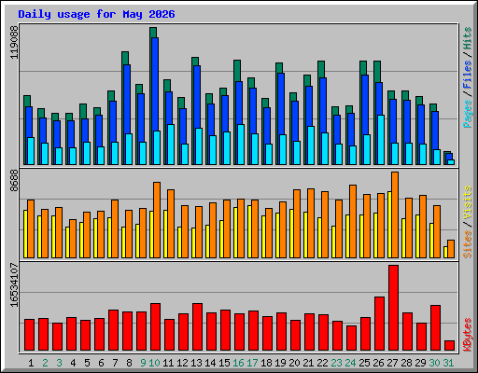Select day label 26 on the x-axis
This screenshot has height=373, width=478.
tap(378, 363)
